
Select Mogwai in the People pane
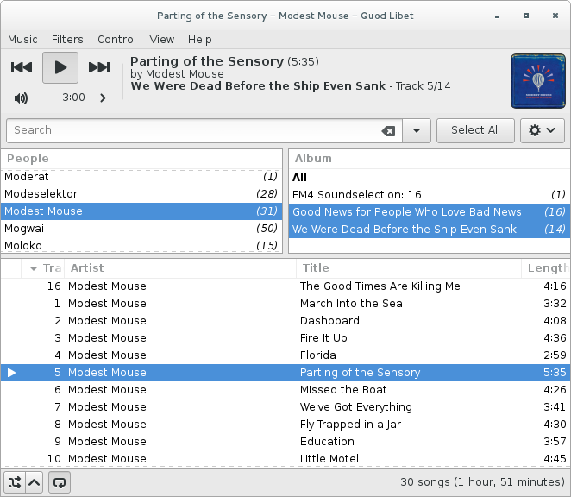click(x=141, y=229)
